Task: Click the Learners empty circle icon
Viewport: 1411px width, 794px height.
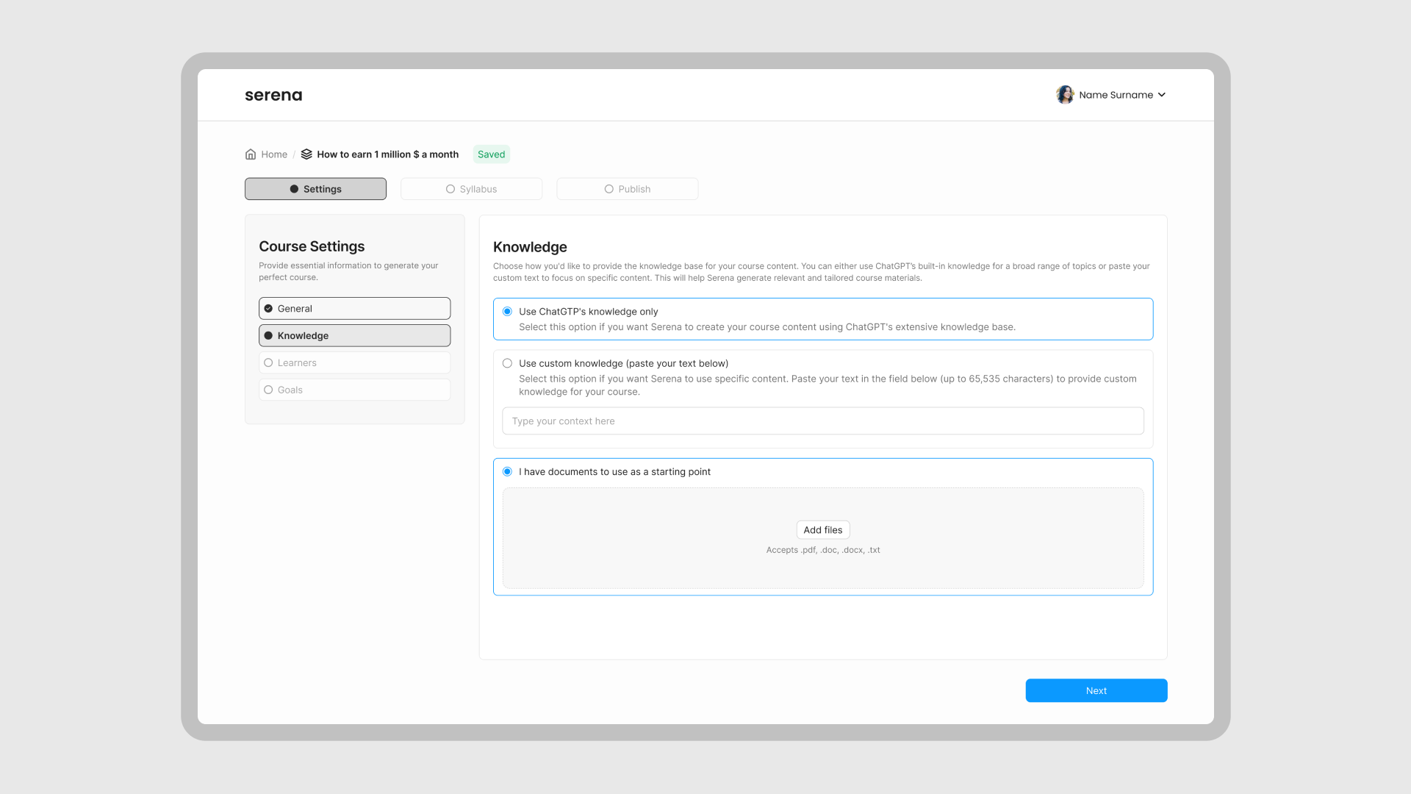Action: [268, 363]
